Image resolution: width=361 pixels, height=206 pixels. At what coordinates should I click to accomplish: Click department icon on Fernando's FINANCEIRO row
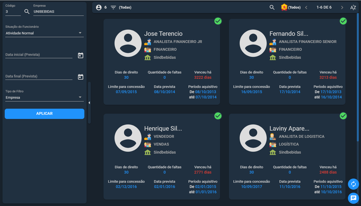[273, 50]
